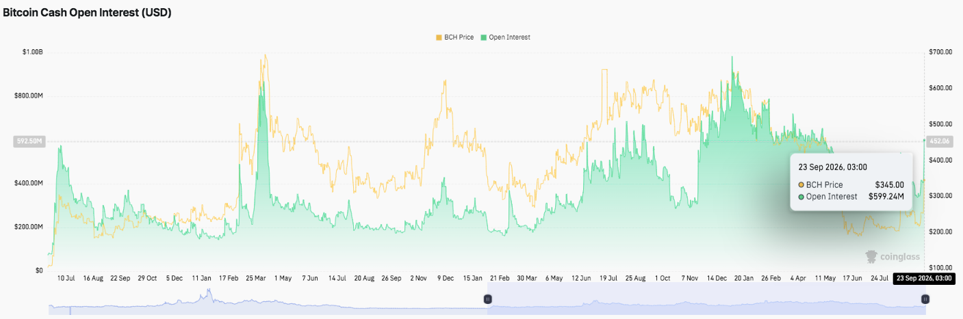Click the $700.00 price axis label

(939, 52)
